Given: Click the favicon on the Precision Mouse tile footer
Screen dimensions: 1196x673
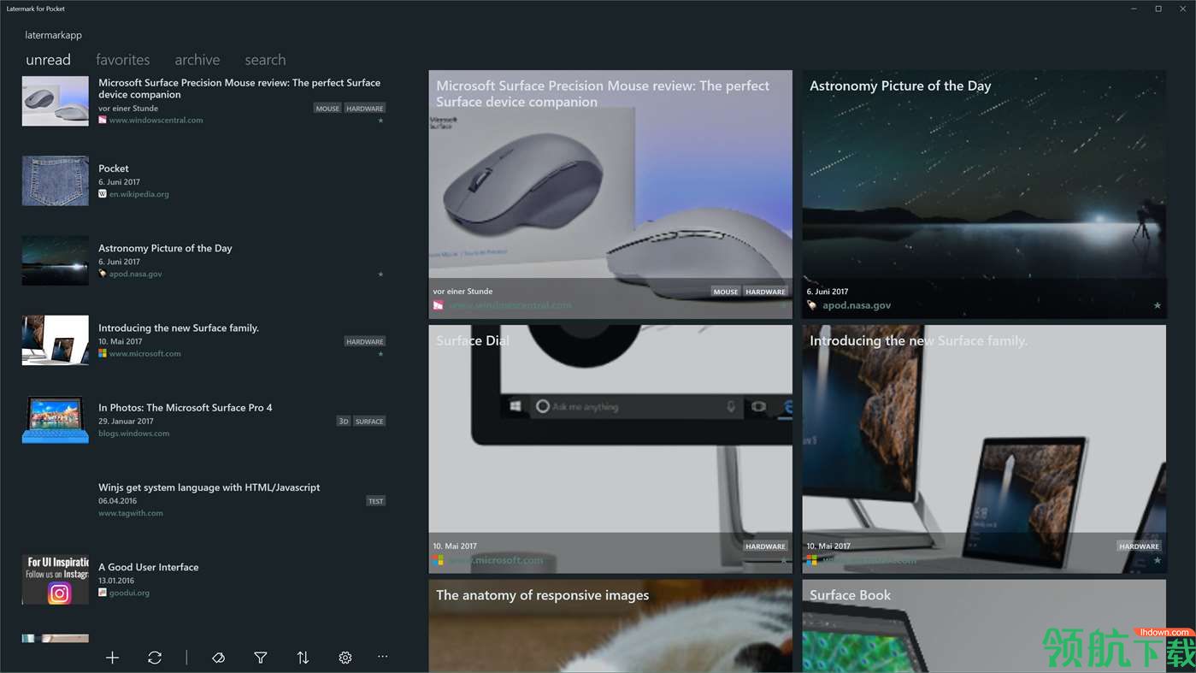Looking at the screenshot, I should click(x=438, y=305).
